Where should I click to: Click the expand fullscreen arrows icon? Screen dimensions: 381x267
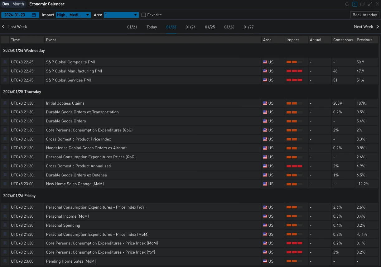click(x=370, y=4)
